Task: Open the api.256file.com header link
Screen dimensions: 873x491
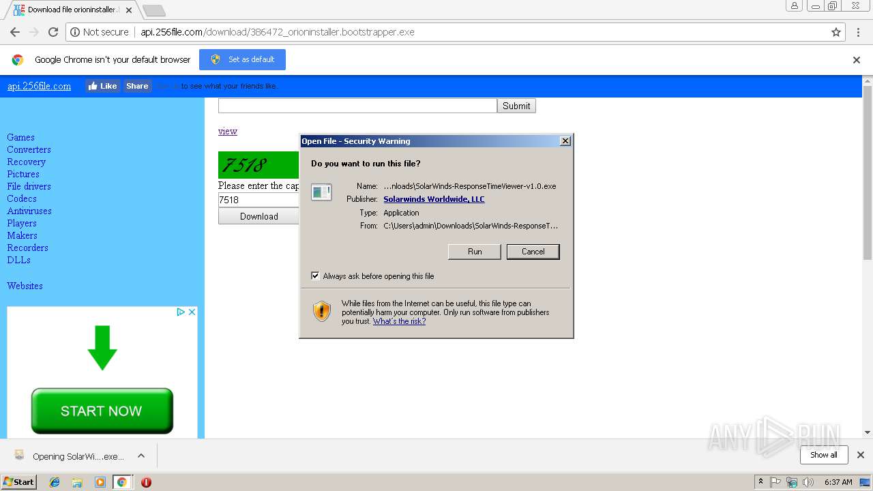Action: click(39, 86)
